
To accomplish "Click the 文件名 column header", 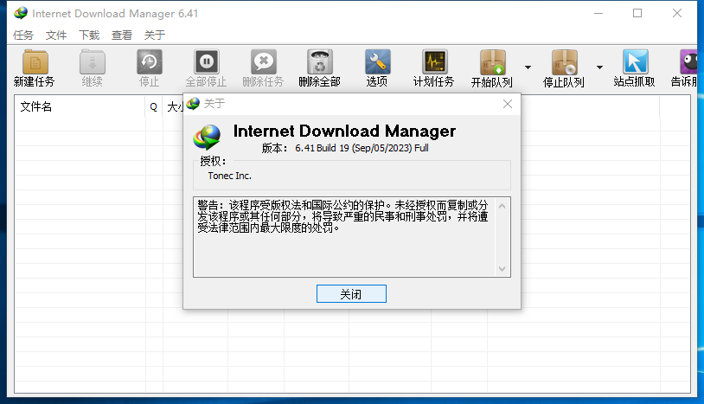I will click(x=80, y=106).
